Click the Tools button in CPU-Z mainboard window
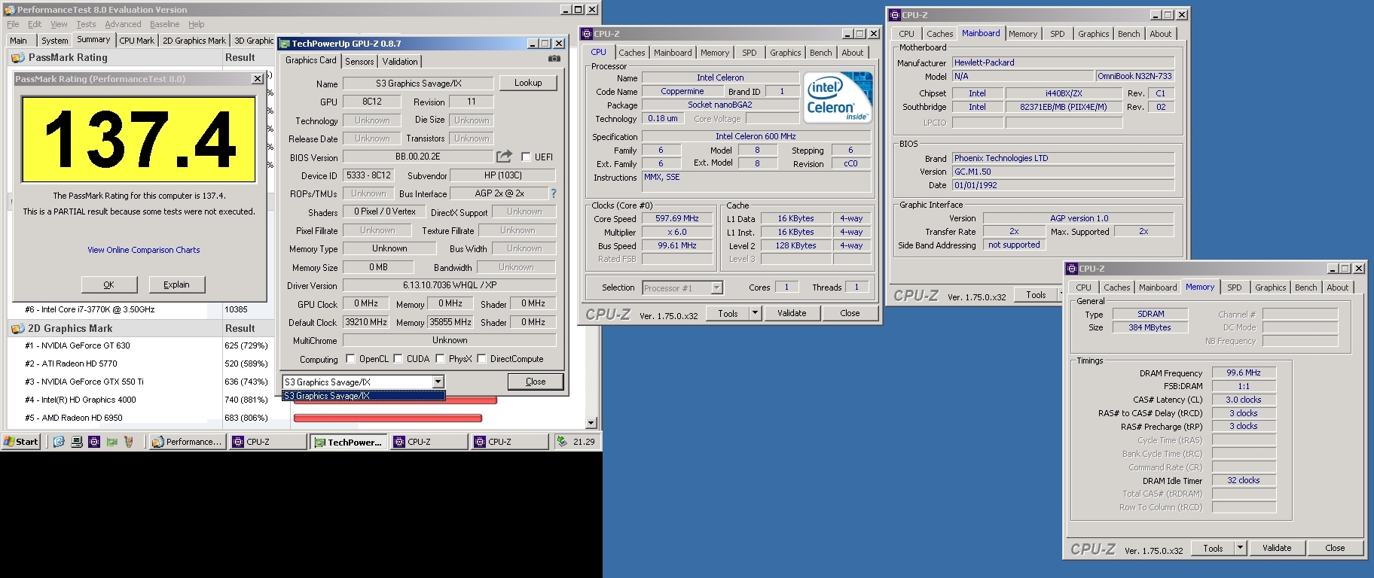This screenshot has width=1374, height=578. click(x=1037, y=295)
